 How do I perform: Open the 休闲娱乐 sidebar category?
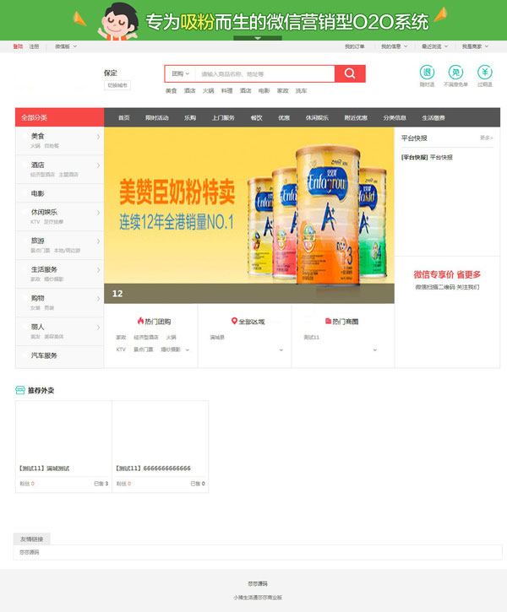44,212
